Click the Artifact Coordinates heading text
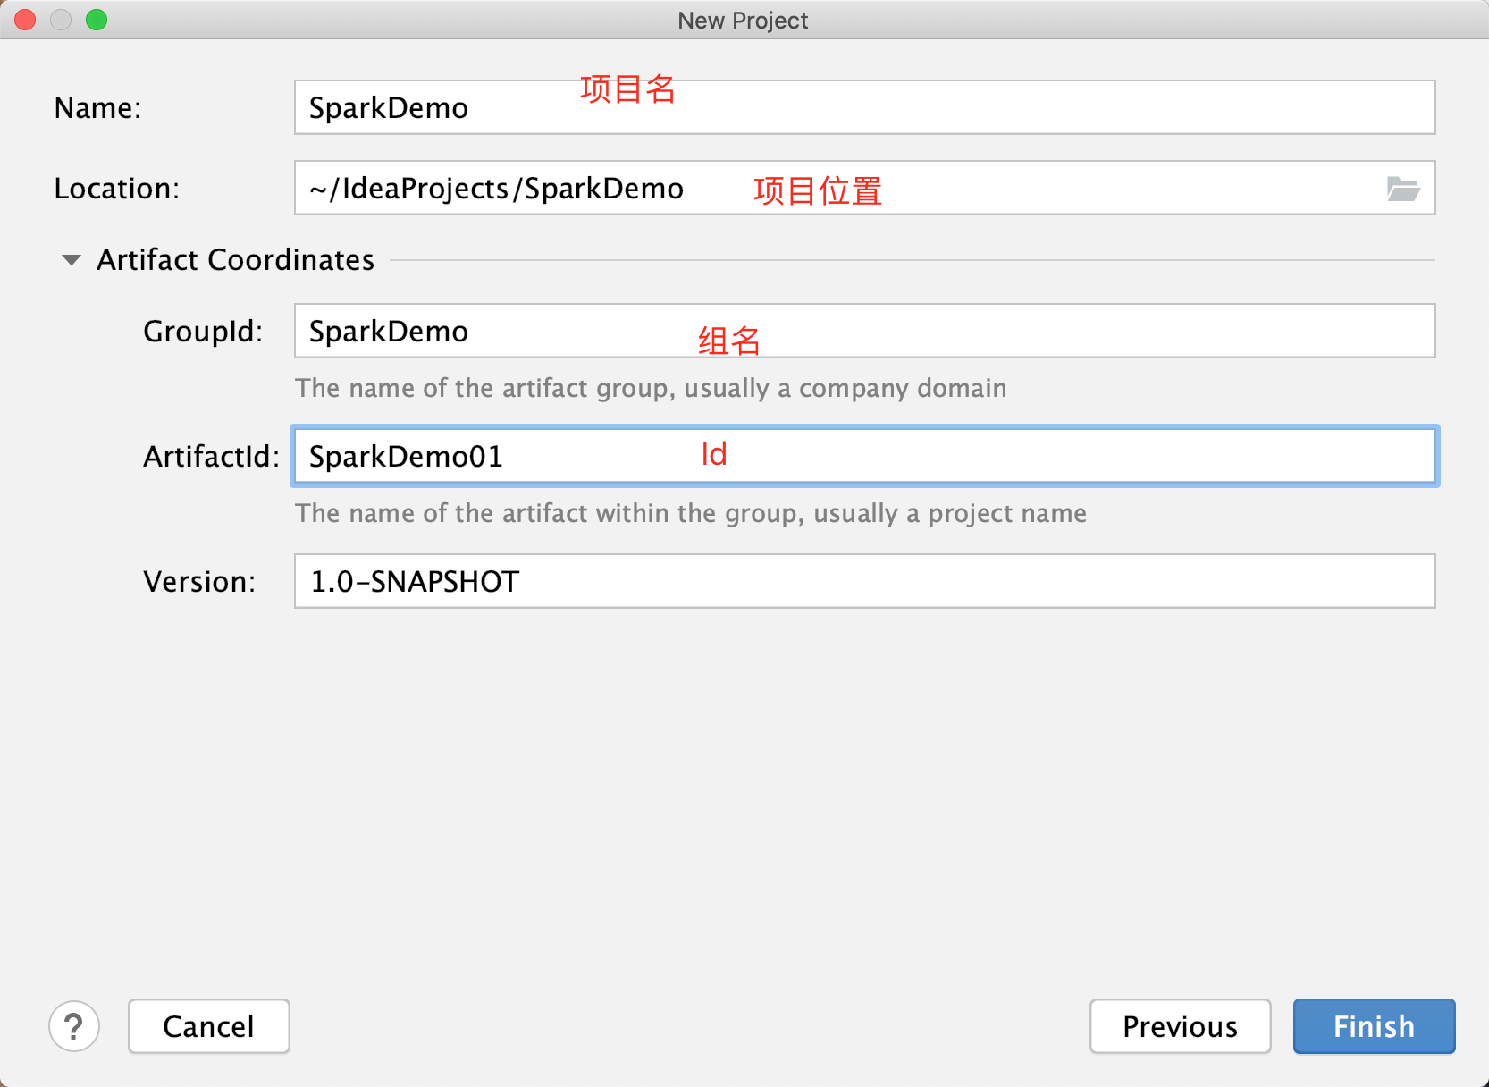 [x=235, y=260]
